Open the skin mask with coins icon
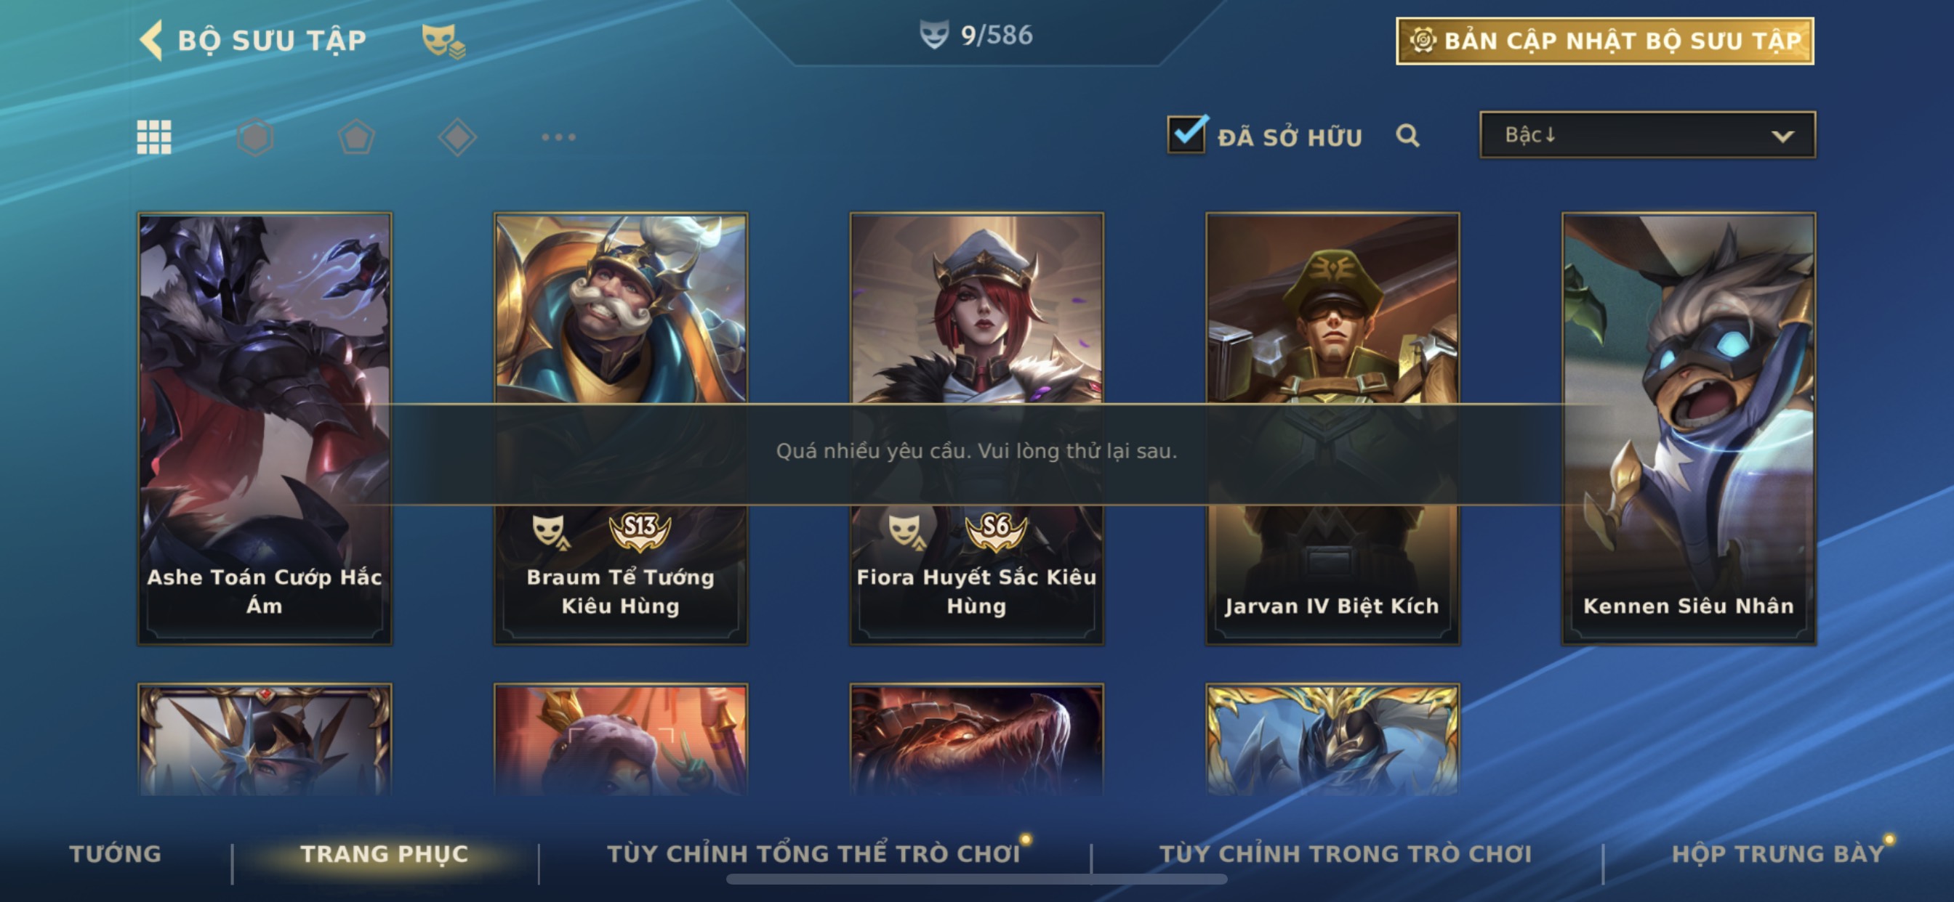This screenshot has width=1954, height=902. [443, 41]
